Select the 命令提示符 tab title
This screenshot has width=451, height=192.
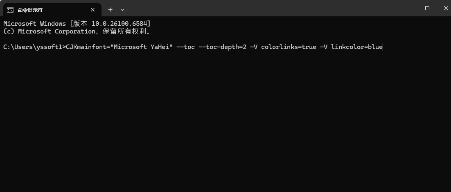(x=30, y=9)
